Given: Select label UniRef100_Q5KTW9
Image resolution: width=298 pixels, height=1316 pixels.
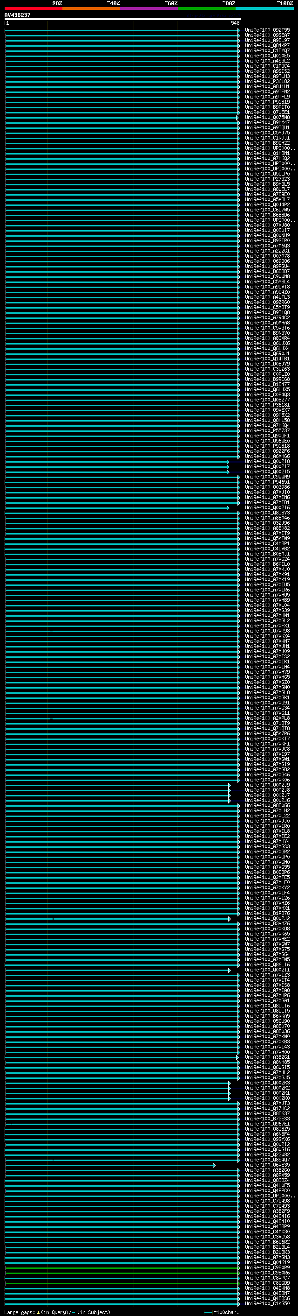Looking at the screenshot, I should (267, 538).
